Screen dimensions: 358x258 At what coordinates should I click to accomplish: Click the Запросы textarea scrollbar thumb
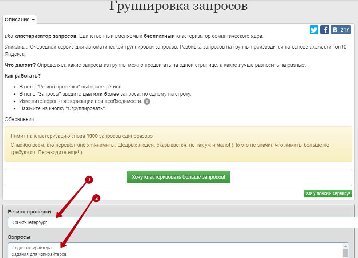pyautogui.click(x=345, y=253)
